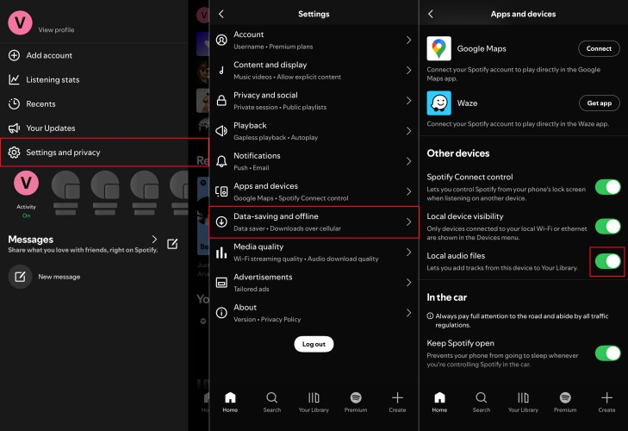The height and width of the screenshot is (431, 628).
Task: Toggle Local device visibility switch
Action: 608,226
